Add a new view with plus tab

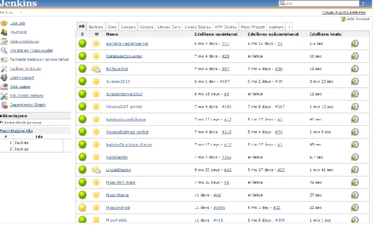point(289,27)
